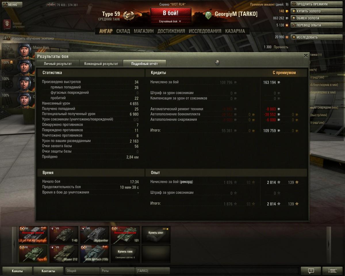This screenshot has width=345, height=276.
Task: Click the carousel right arrow
Action: [329, 244]
